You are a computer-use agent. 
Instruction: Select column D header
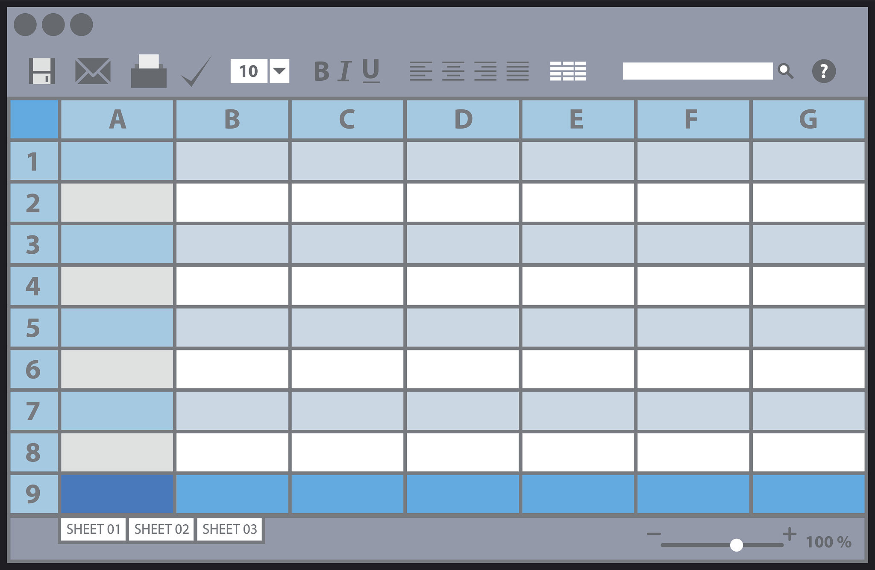click(x=463, y=119)
